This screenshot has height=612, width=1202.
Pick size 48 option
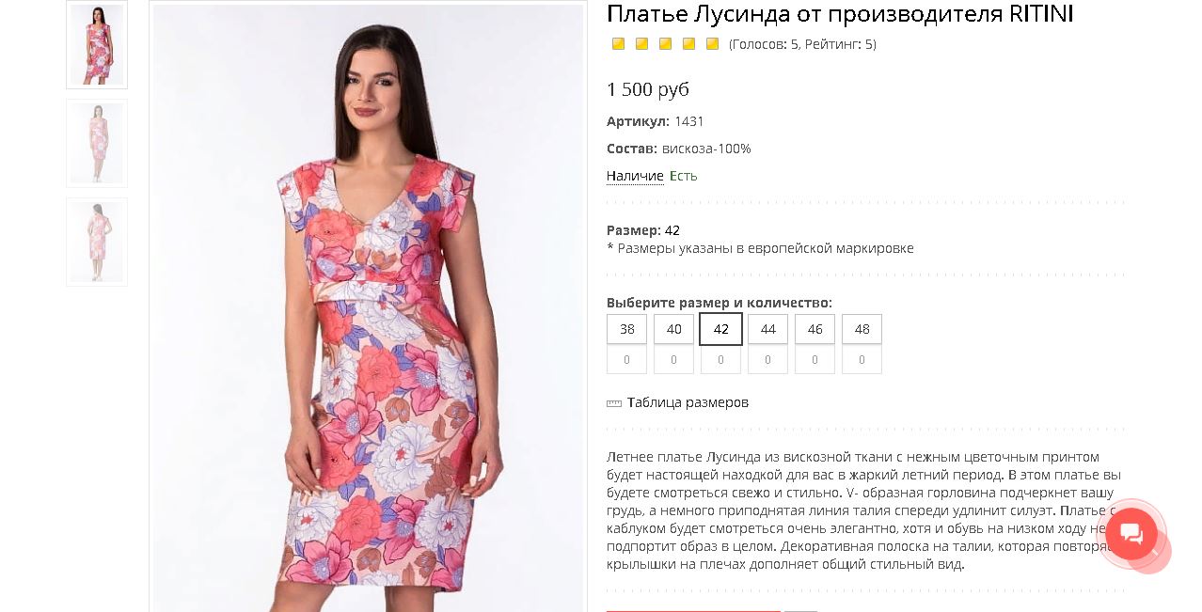click(x=862, y=329)
